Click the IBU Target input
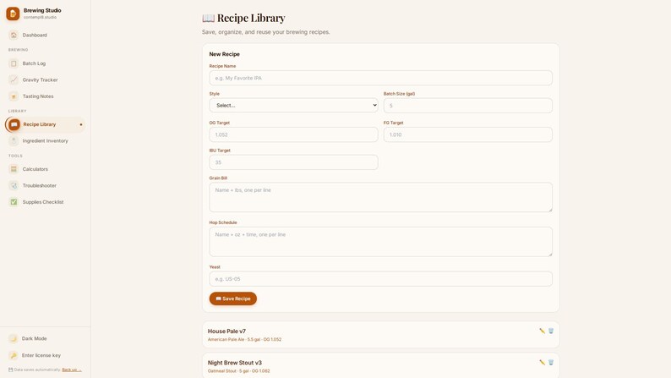This screenshot has width=671, height=378. (x=293, y=162)
